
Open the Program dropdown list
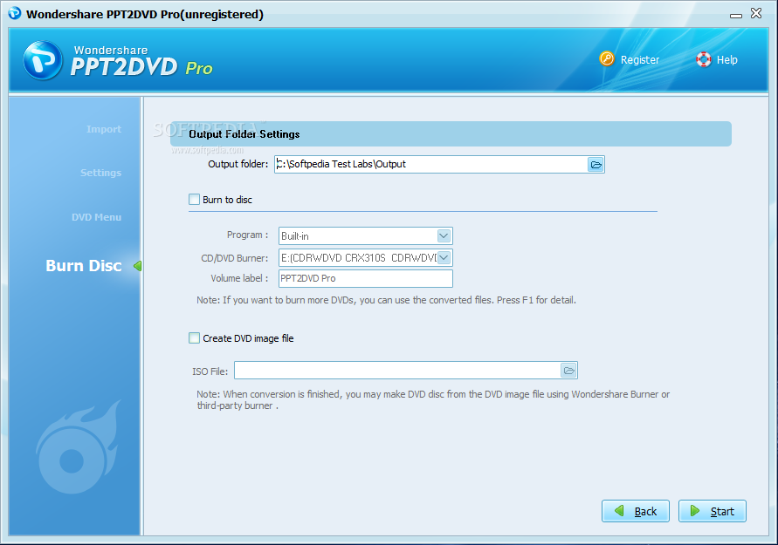[x=444, y=235]
